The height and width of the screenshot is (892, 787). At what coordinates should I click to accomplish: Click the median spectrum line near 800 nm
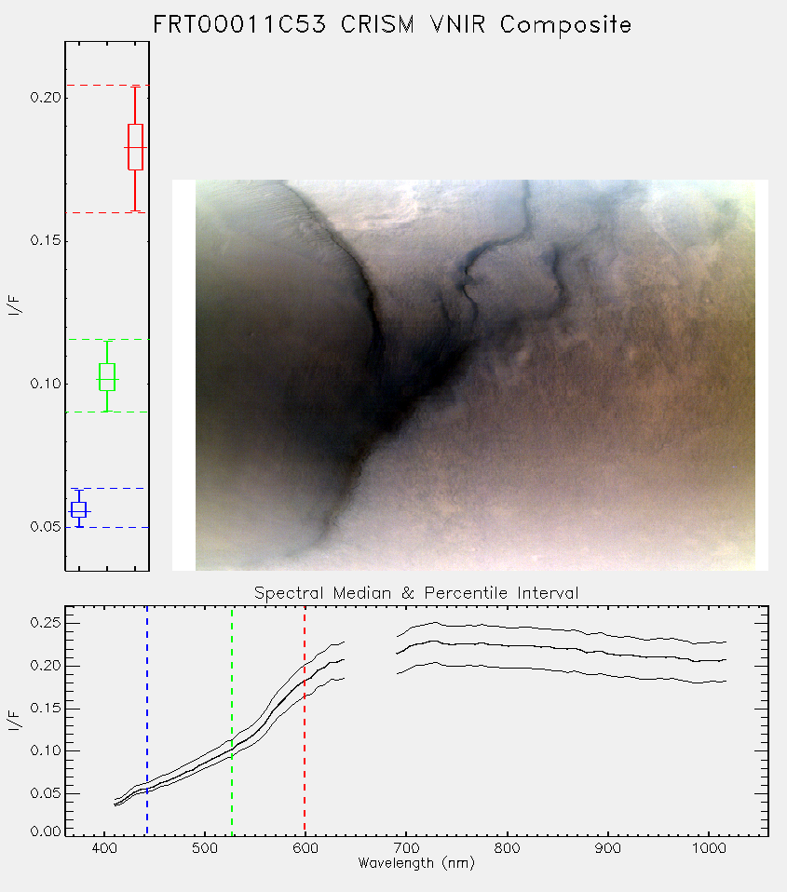(x=507, y=645)
